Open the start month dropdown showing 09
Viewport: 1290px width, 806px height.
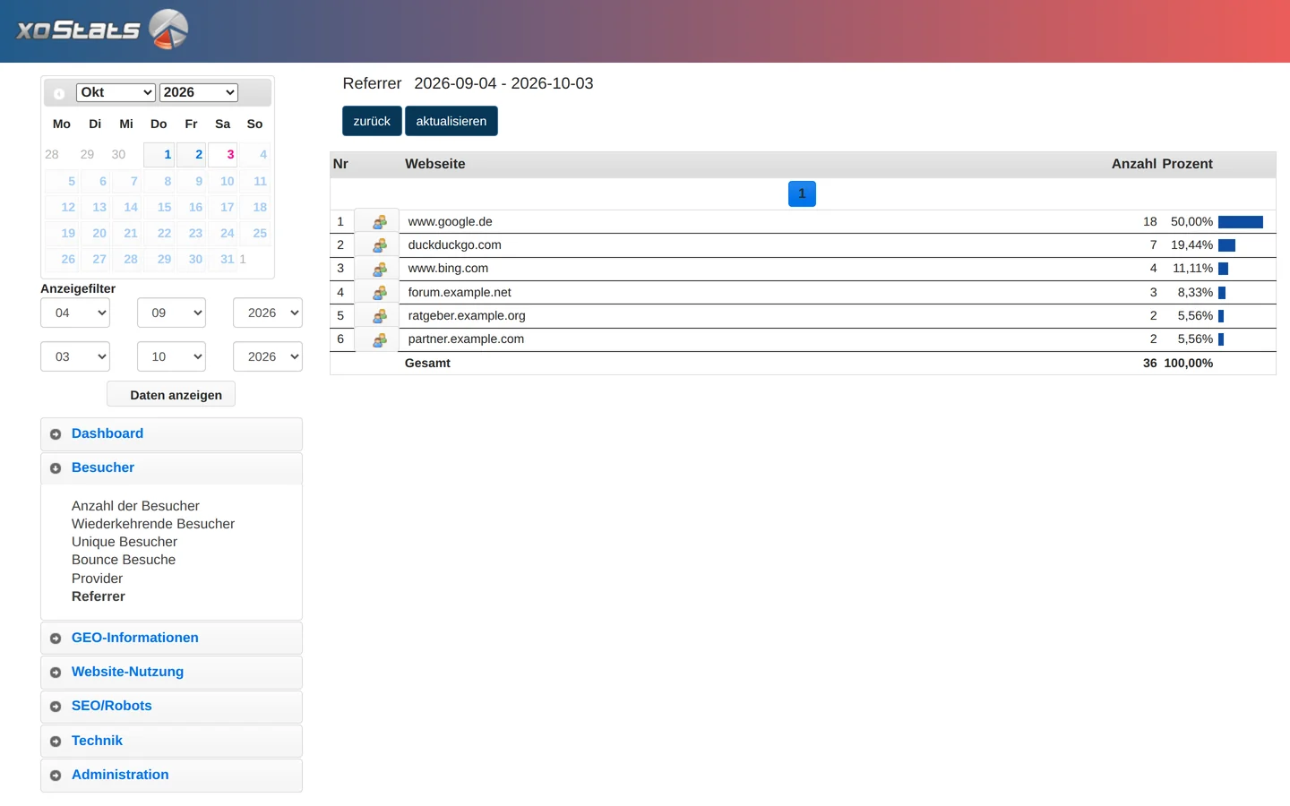click(172, 313)
